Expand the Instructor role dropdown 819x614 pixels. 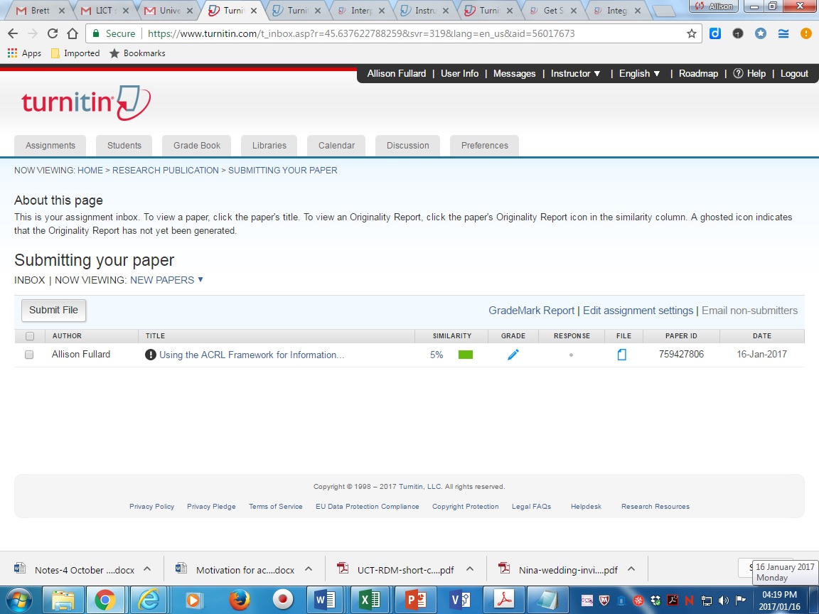point(575,73)
